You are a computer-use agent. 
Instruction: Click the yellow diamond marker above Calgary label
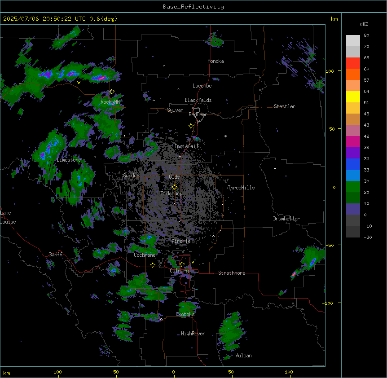182,264
